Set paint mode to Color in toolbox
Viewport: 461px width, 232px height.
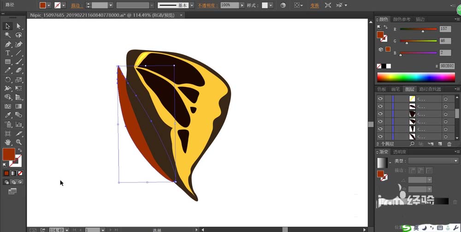point(6,173)
